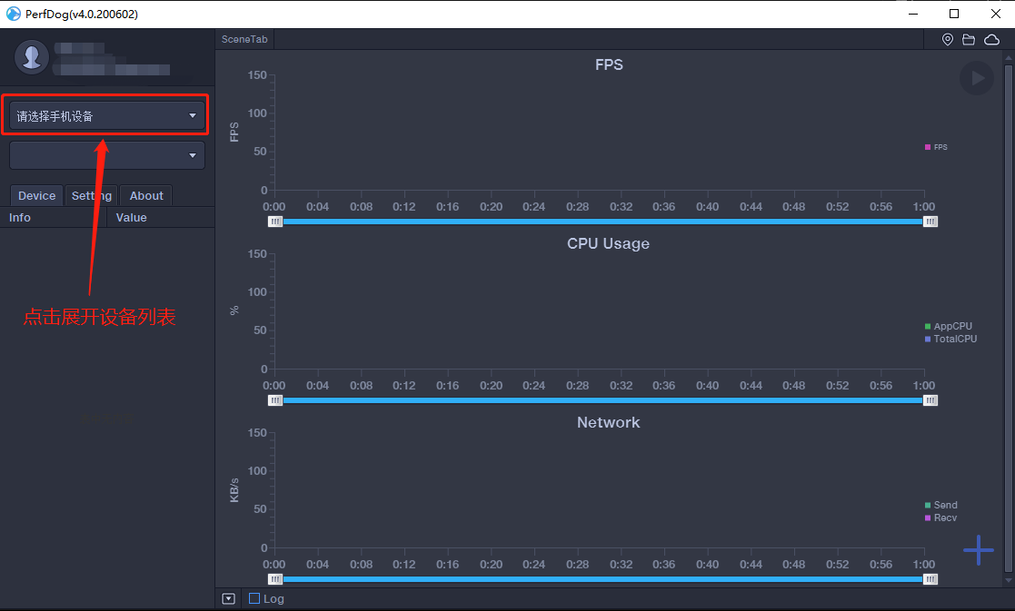Toggle the AppCPU legend entry
Viewport: 1015px width, 611px height.
point(949,327)
